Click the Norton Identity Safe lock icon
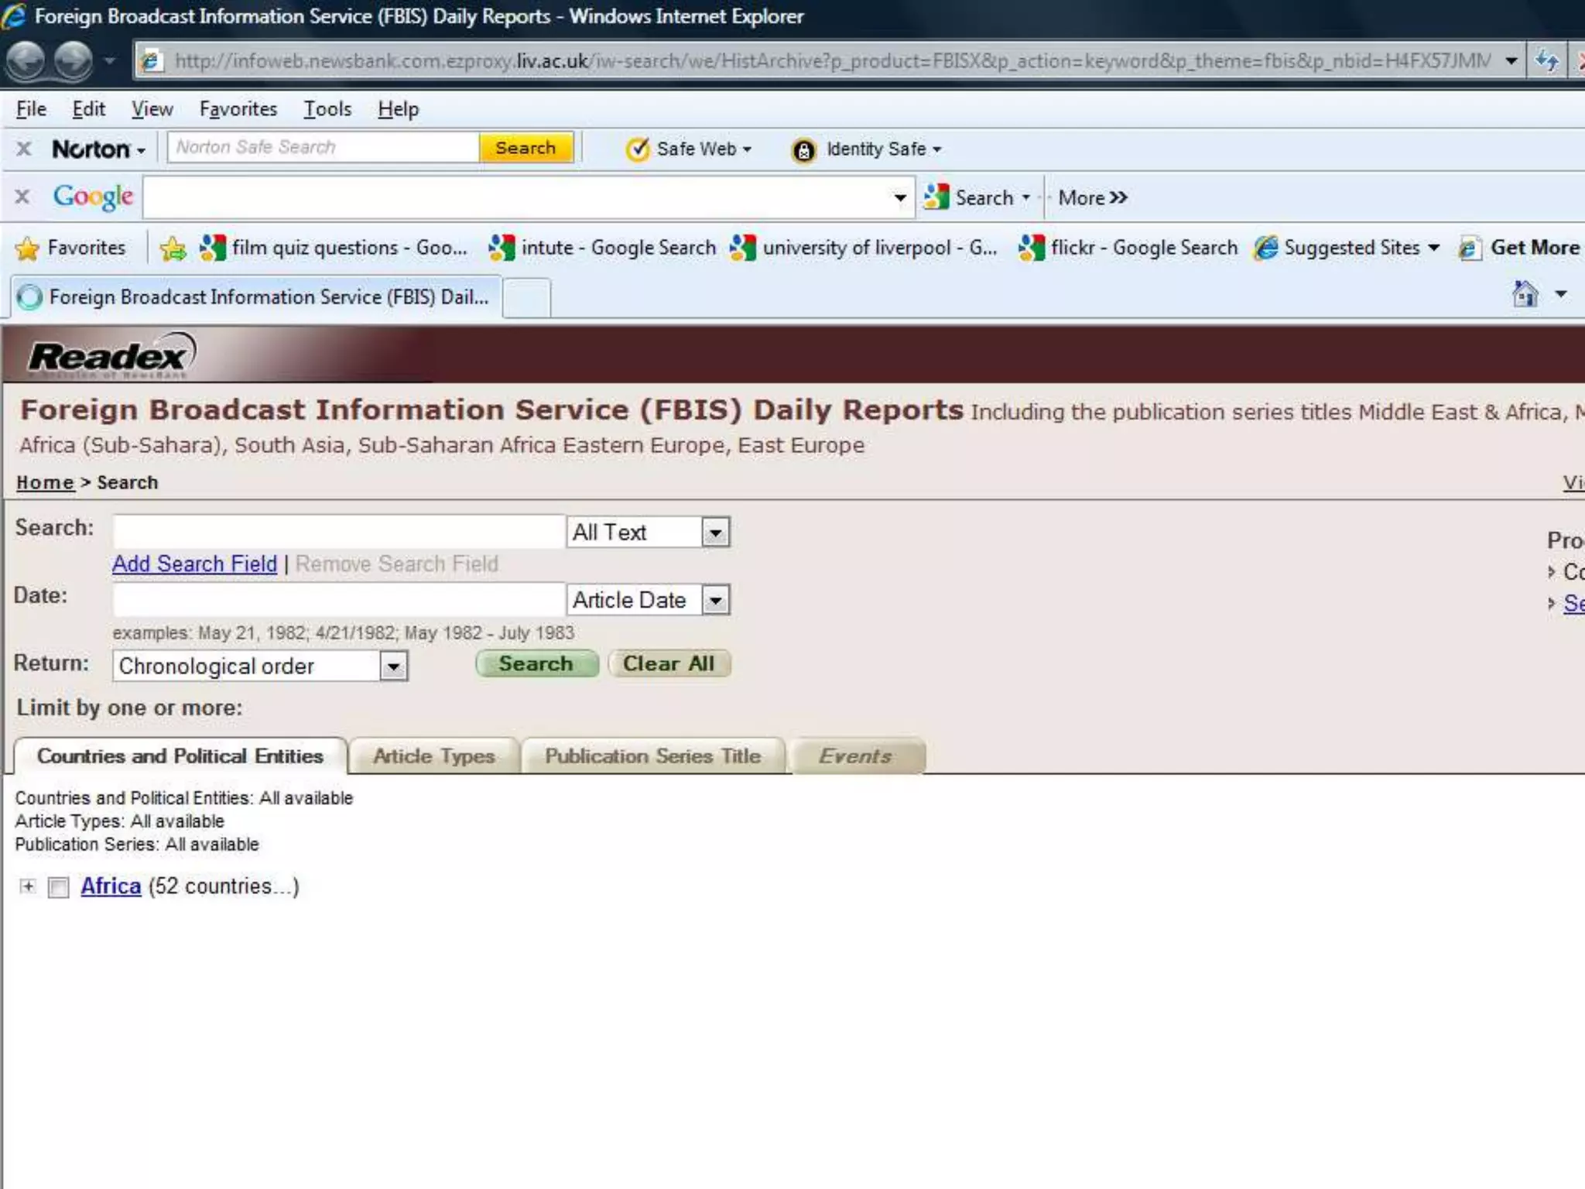The image size is (1585, 1189). 803,150
